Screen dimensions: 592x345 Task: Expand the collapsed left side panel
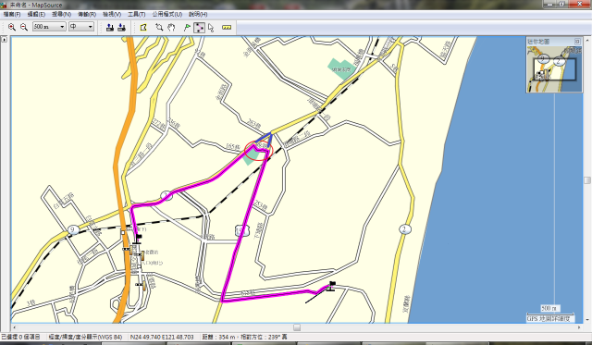[x=4, y=39]
